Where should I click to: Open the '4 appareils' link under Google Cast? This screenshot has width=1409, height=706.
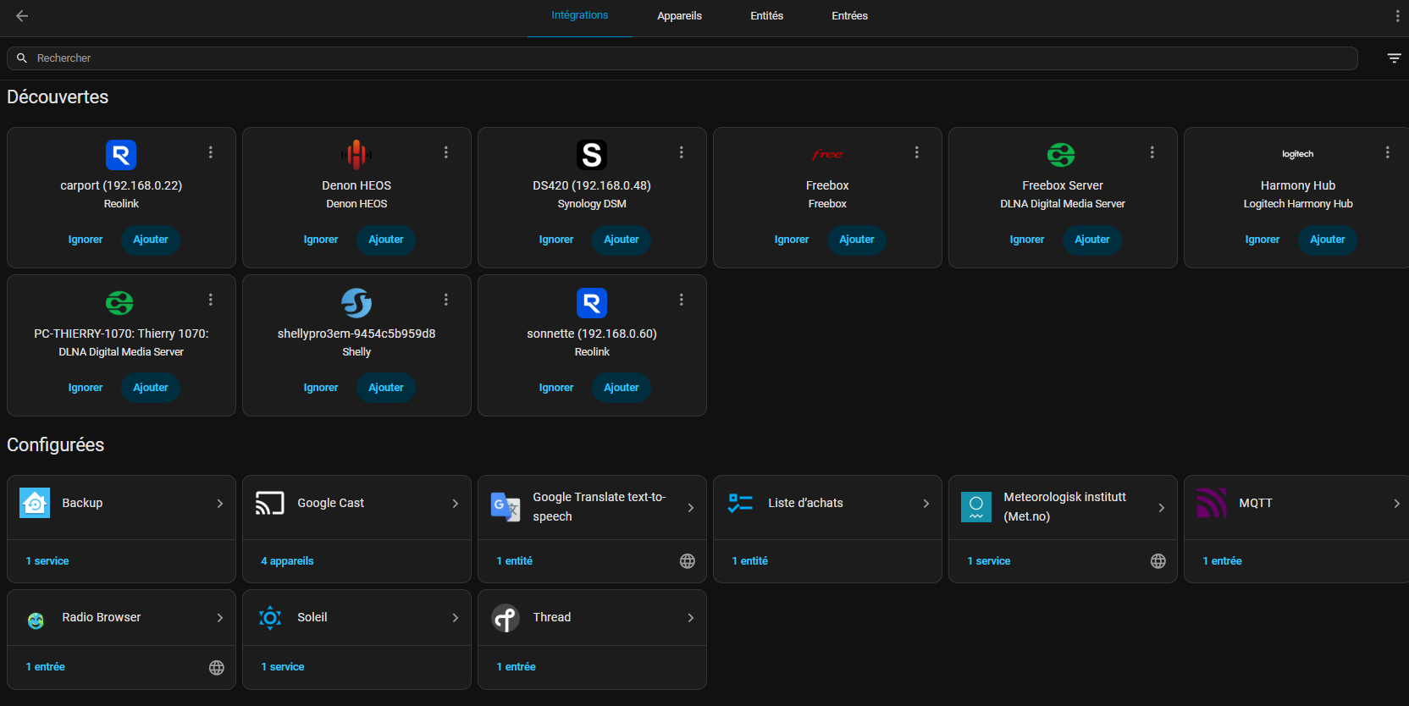click(x=287, y=561)
